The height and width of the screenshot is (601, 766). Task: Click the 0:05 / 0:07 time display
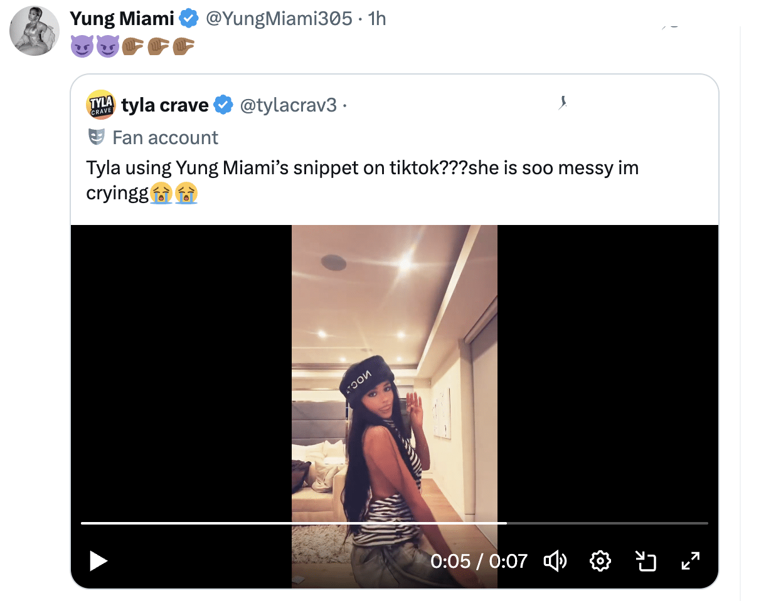click(x=479, y=560)
